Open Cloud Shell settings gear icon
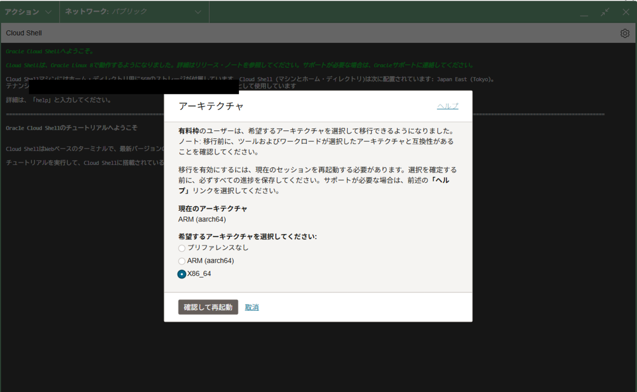 [625, 33]
